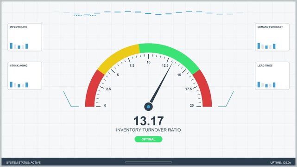Click the left red zone of the gauge

coord(93,89)
